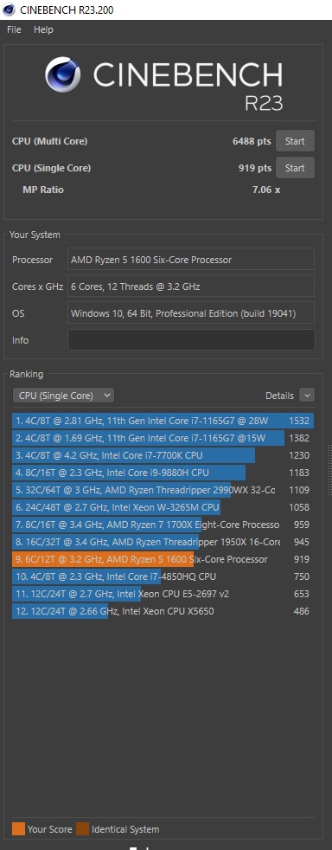Viewport: 332px width, 850px height.
Task: Click the brown Identical System legend swatch
Action: click(x=82, y=829)
